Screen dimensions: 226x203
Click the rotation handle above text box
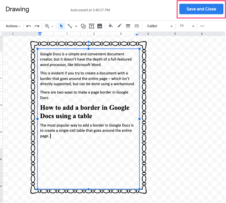pos(88,42)
